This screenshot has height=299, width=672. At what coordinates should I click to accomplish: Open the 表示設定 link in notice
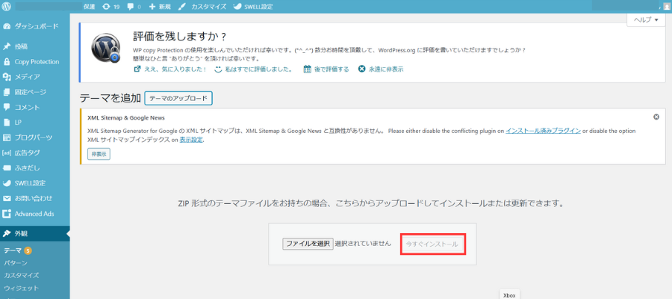click(x=191, y=140)
